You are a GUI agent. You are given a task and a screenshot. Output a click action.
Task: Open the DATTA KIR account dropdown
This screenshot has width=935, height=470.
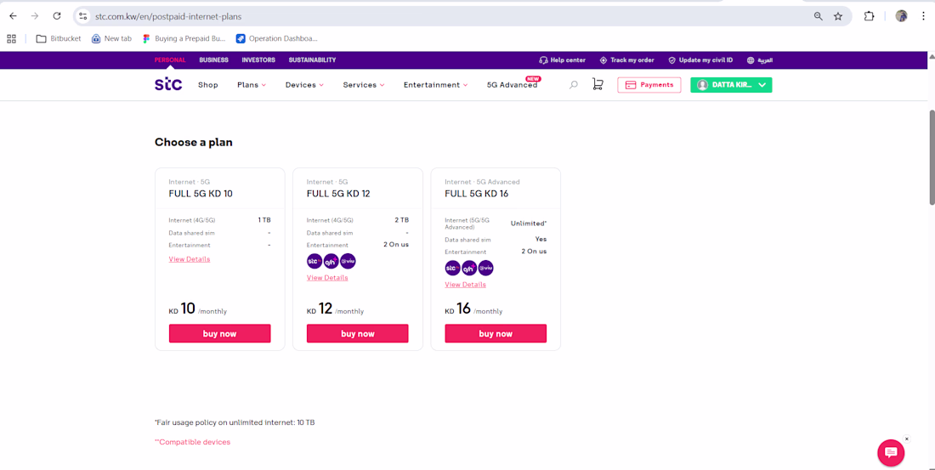click(x=731, y=85)
